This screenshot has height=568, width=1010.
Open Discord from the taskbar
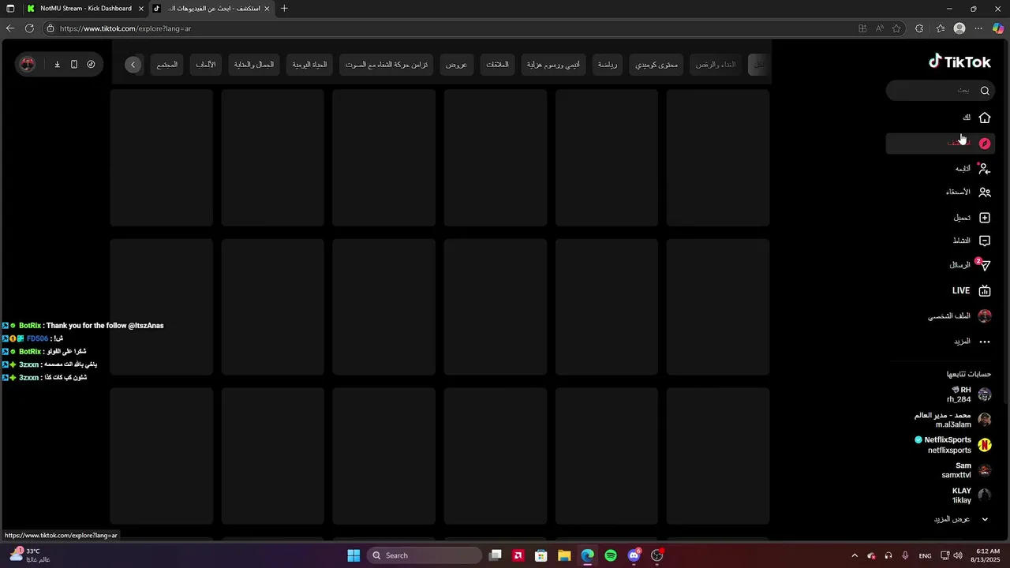(x=634, y=555)
